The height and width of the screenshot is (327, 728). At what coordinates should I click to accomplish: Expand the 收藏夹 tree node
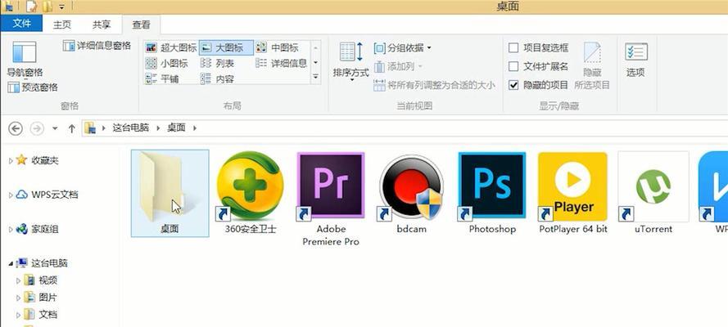(x=11, y=161)
